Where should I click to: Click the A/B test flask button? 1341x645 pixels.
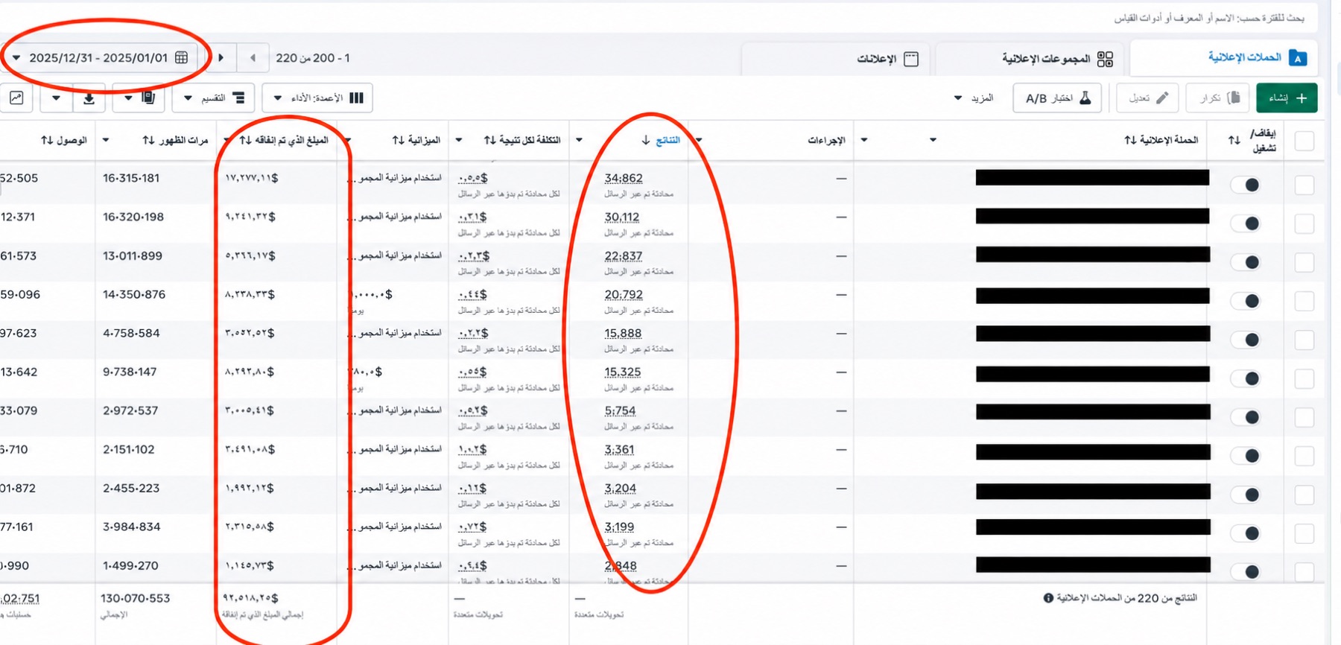pos(1057,98)
